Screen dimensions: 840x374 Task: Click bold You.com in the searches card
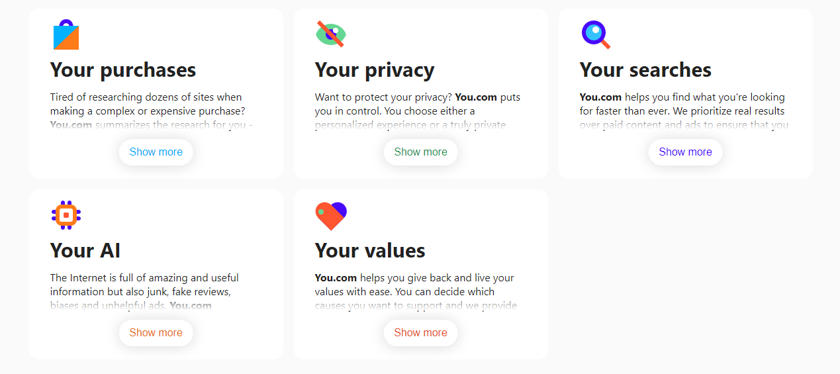(600, 97)
